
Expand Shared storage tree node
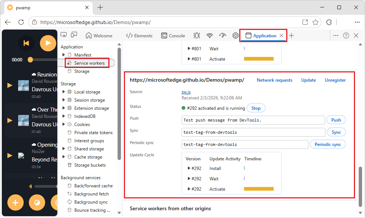pos(64,149)
